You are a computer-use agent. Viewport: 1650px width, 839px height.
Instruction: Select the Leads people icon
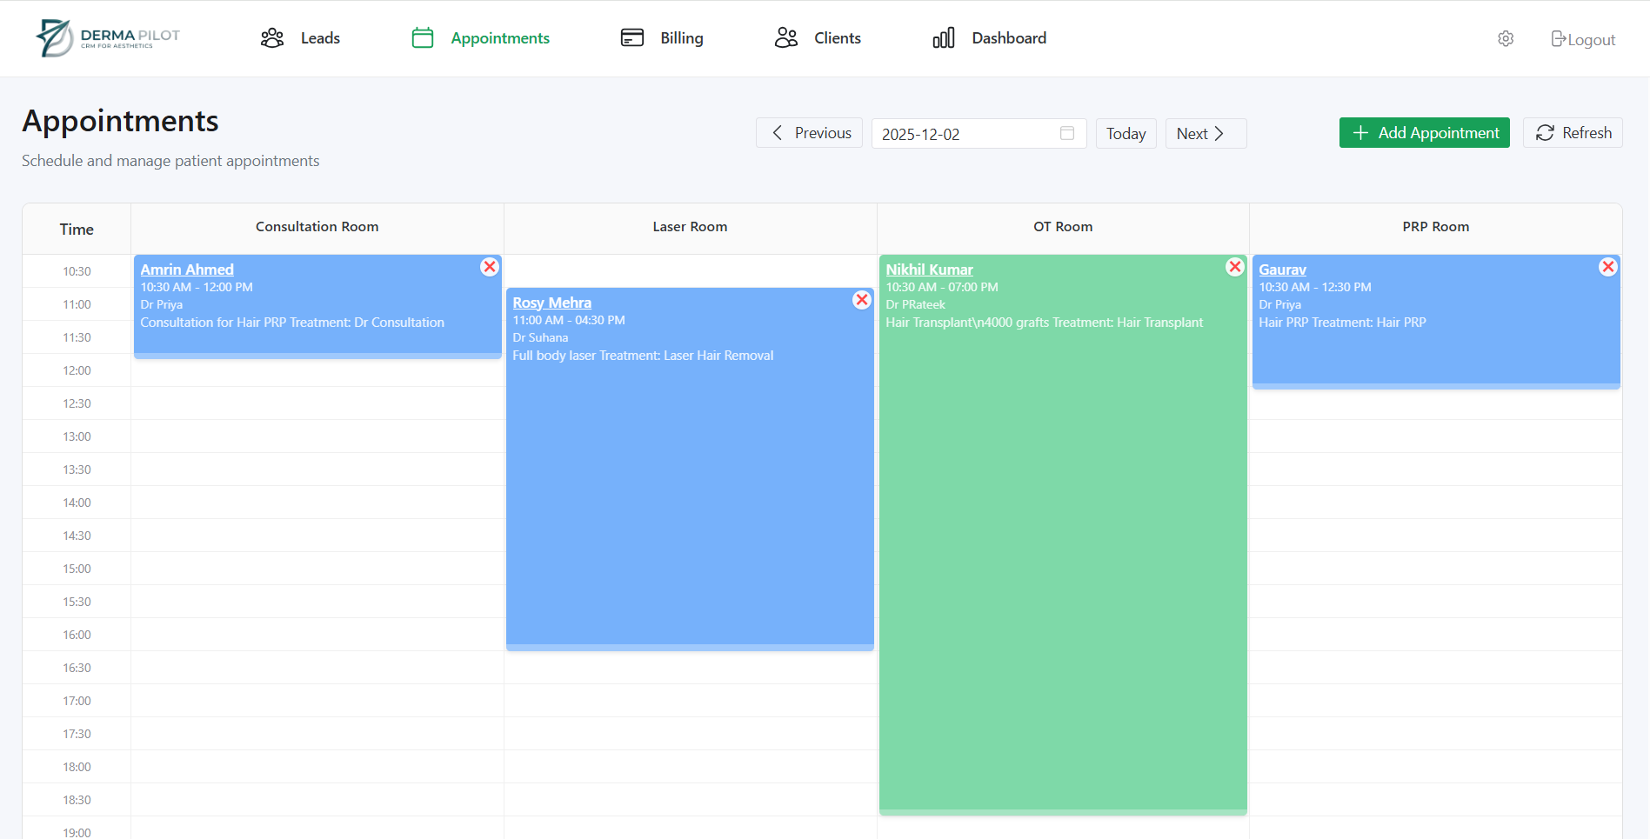[271, 37]
